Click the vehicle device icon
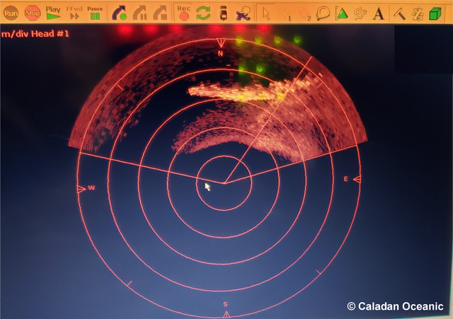The height and width of the screenshot is (319, 453). coord(224,13)
